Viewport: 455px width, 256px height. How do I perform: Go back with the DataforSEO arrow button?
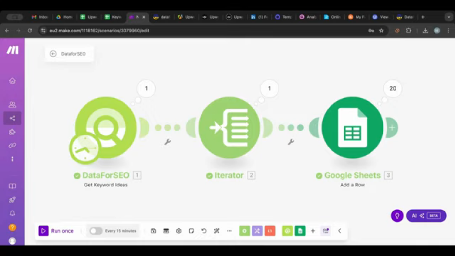pyautogui.click(x=53, y=54)
